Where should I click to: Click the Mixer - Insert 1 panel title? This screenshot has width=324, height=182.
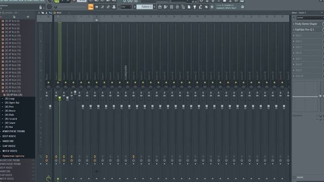tap(299, 13)
